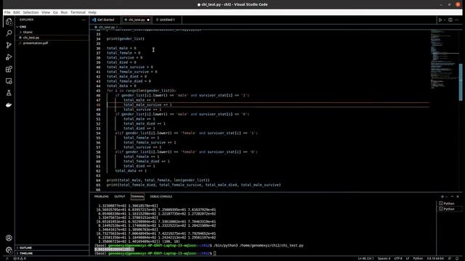Open the Testing beaker icon

tap(9, 93)
